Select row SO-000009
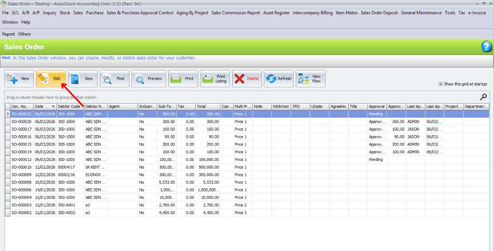Viewport: 494px width, 251px height. 247,174
